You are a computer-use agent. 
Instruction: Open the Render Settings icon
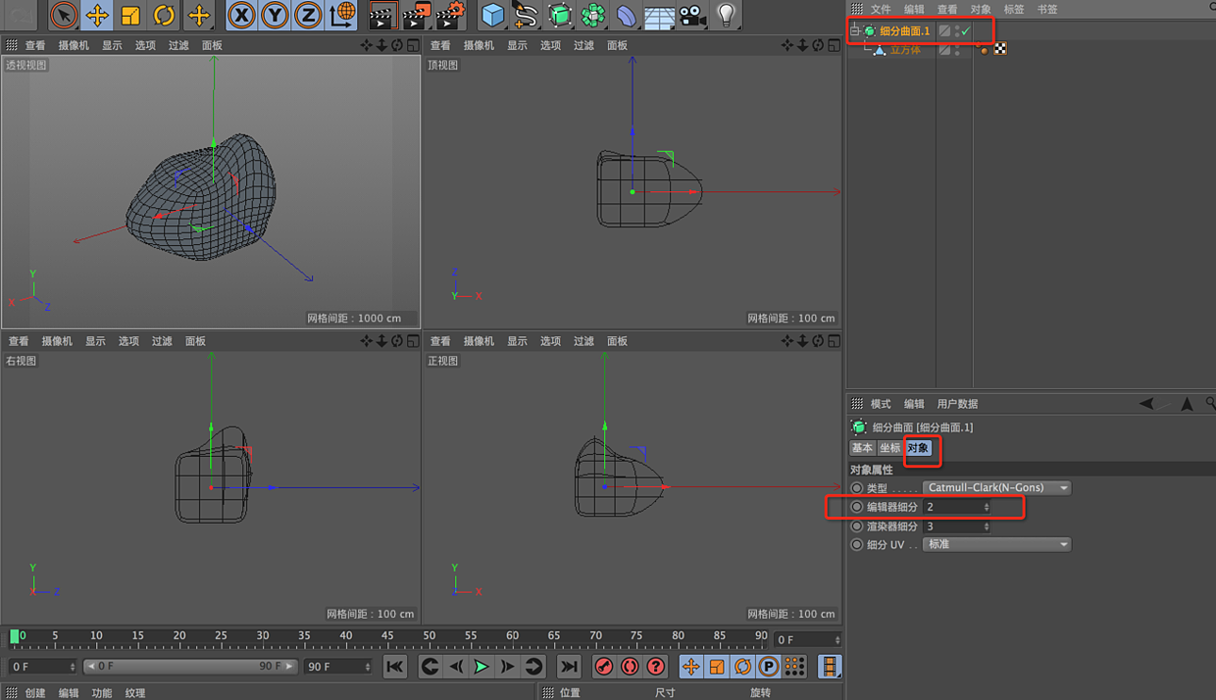coord(447,16)
